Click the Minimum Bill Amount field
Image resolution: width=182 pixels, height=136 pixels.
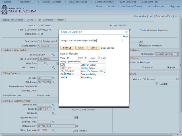pos(167,79)
